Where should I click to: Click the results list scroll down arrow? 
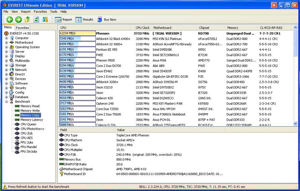(295, 124)
